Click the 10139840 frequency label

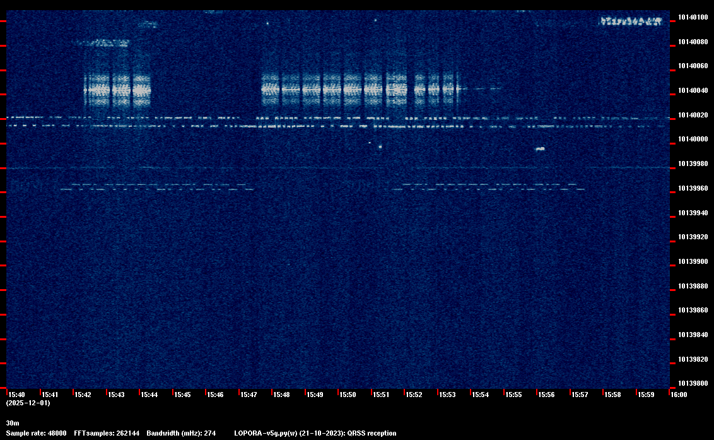click(x=693, y=335)
